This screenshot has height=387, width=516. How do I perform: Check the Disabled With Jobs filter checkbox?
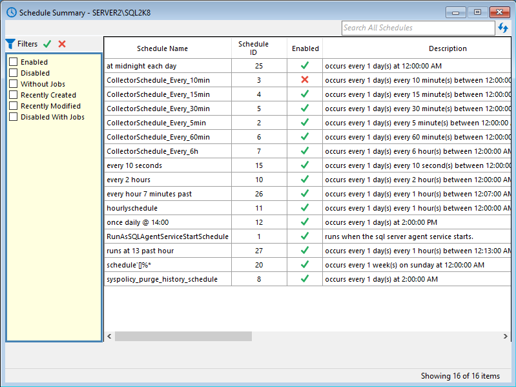13,116
